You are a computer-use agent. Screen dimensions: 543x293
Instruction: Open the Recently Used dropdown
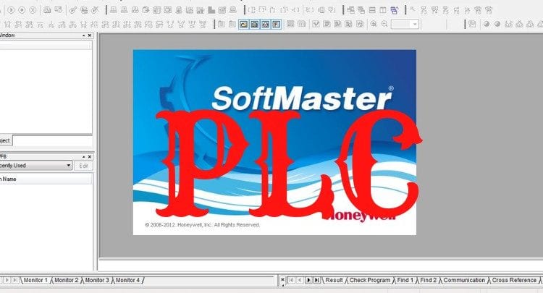pos(68,166)
